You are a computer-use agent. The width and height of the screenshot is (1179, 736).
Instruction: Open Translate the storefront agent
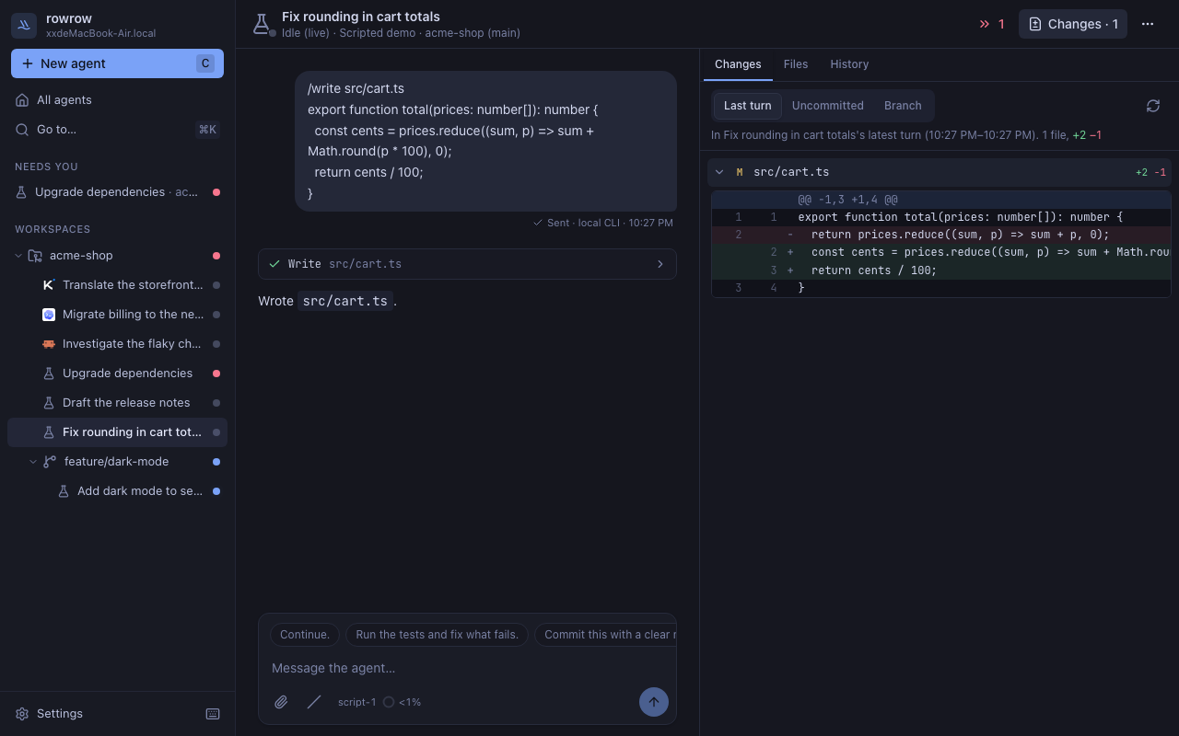click(132, 285)
